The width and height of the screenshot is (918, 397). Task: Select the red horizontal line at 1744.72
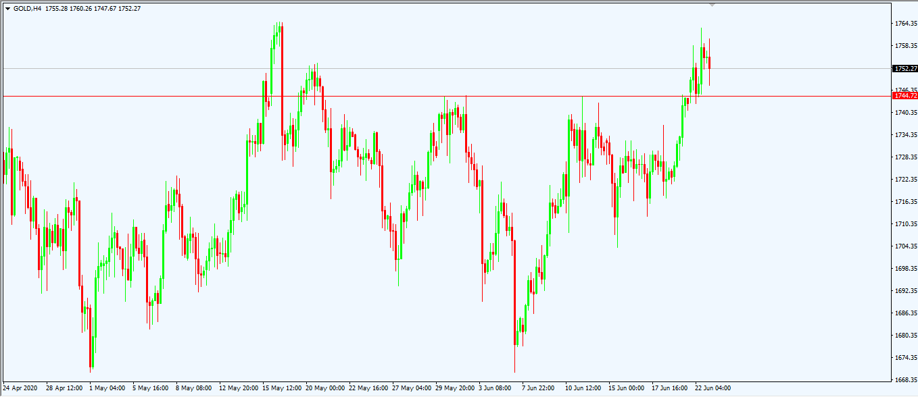click(446, 96)
